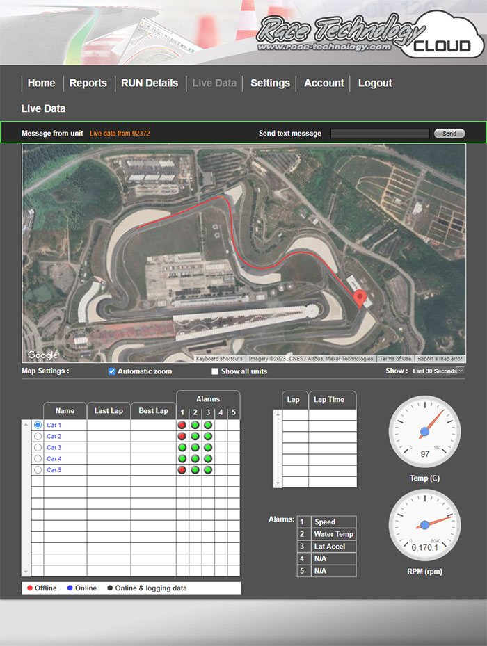487x646 pixels.
Task: Go to the RUN Details page
Action: pyautogui.click(x=150, y=83)
